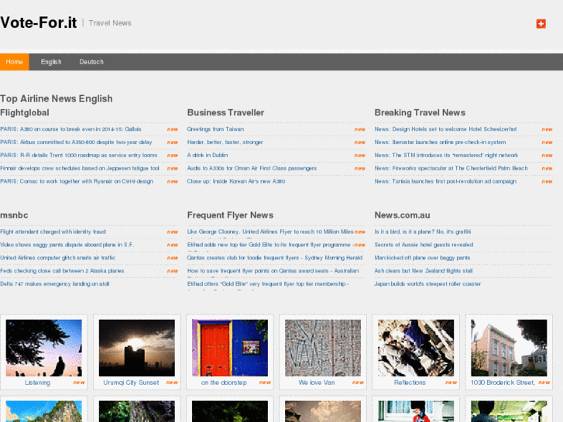Click the '1030 Broderick Street' caption
Image resolution: width=563 pixels, height=422 pixels.
(x=503, y=383)
